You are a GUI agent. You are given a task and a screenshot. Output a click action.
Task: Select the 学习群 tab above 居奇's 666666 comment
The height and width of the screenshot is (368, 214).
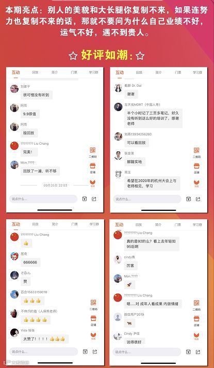tap(94, 224)
